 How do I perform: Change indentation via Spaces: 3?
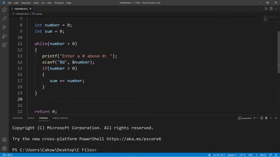click(232, 155)
